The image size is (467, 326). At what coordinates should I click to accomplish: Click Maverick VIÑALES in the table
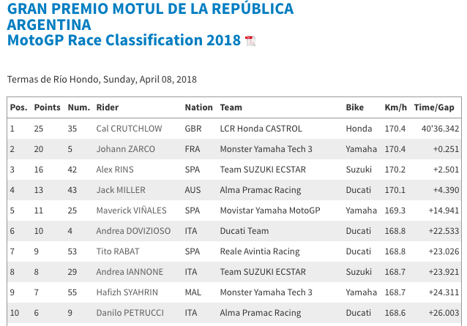tap(131, 211)
